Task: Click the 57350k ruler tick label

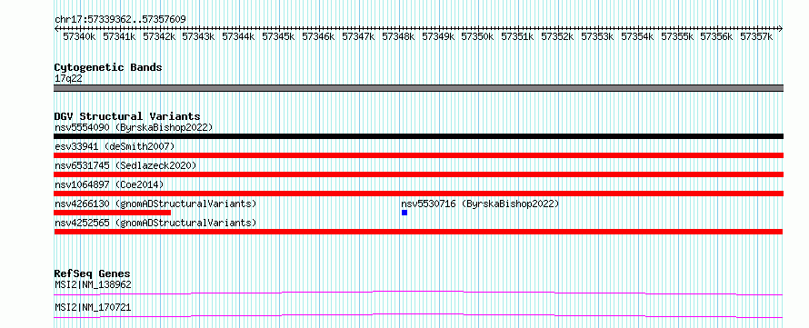Action: tap(478, 36)
